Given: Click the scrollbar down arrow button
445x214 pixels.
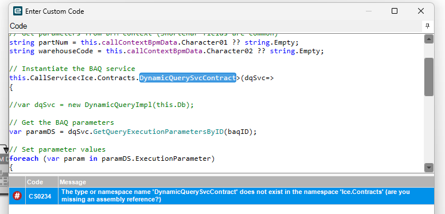Looking at the screenshot, I should pyautogui.click(x=429, y=168).
